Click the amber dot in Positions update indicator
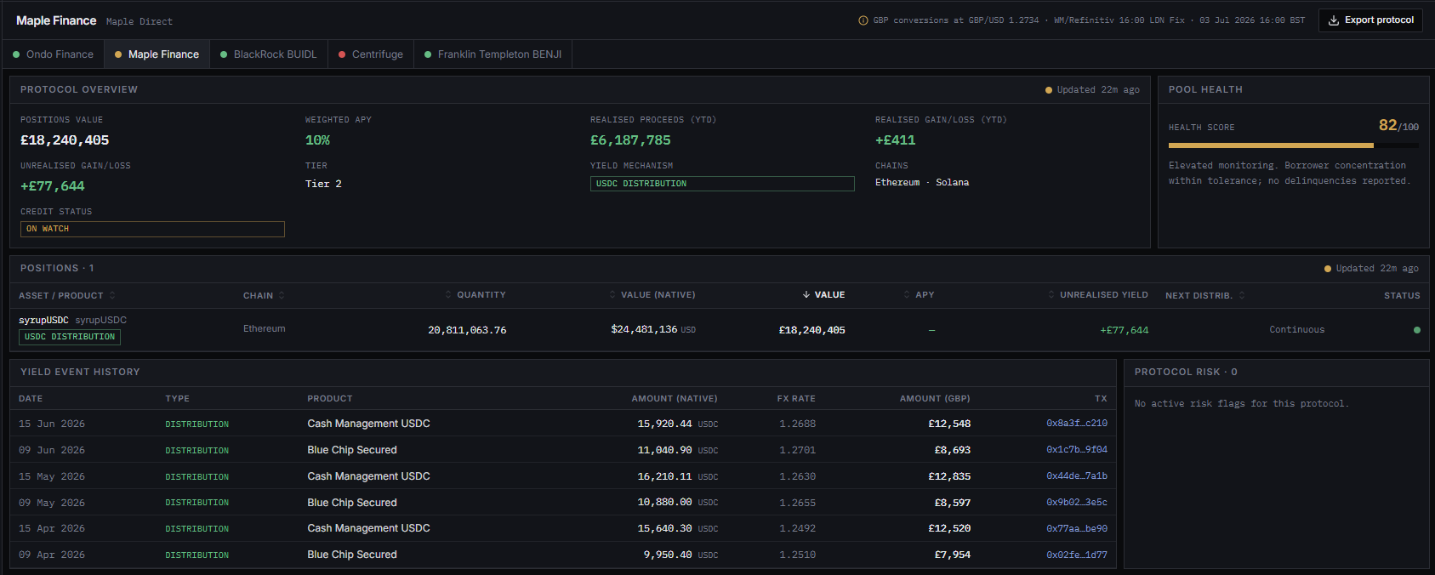The width and height of the screenshot is (1435, 575). coord(1328,269)
